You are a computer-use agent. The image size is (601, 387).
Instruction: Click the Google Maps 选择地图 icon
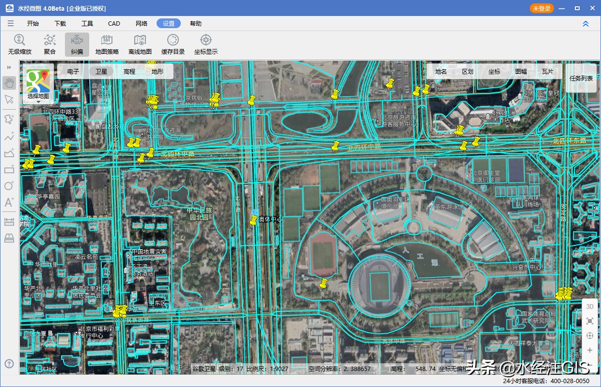coord(38,81)
